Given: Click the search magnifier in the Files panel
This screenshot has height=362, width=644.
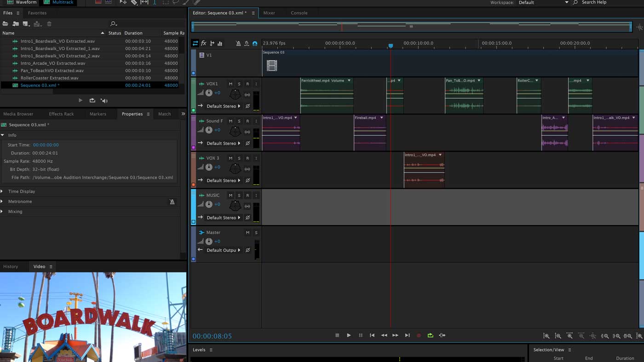Looking at the screenshot, I should click(113, 23).
